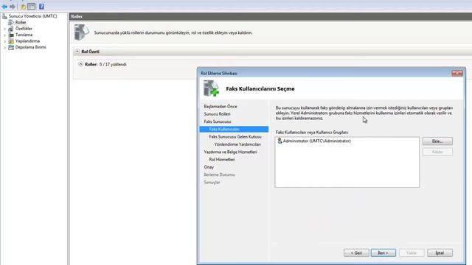Click the Sunucu Yöneticisi server icon
The image size is (472, 265).
click(x=4, y=16)
